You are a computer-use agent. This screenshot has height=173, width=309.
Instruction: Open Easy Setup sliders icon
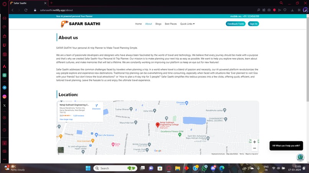click(x=299, y=10)
